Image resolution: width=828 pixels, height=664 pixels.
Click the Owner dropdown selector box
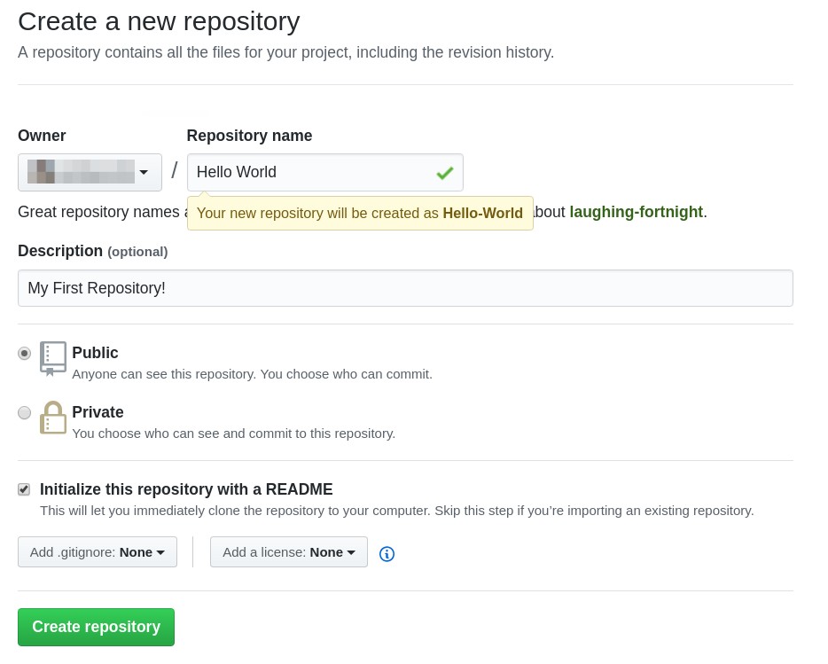coord(90,172)
